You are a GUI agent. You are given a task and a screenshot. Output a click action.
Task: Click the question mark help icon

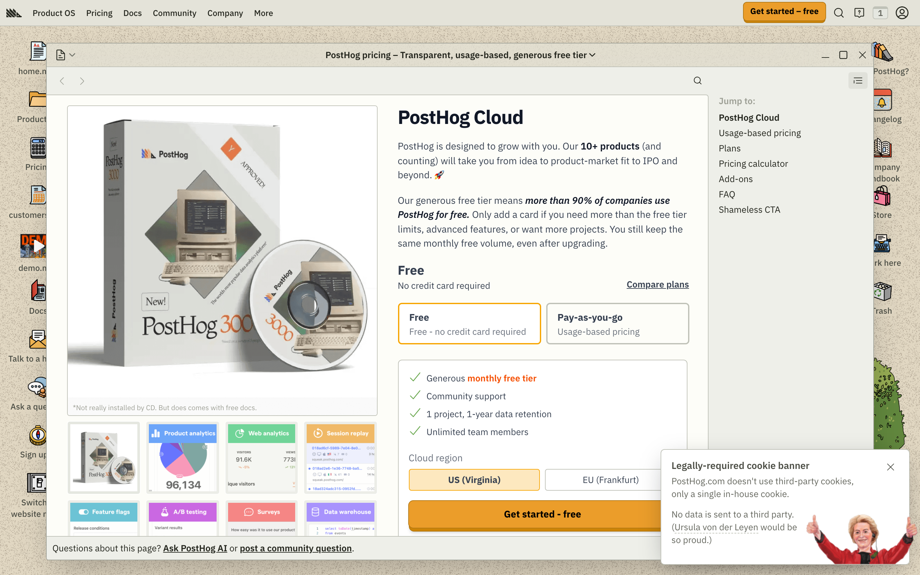click(859, 12)
